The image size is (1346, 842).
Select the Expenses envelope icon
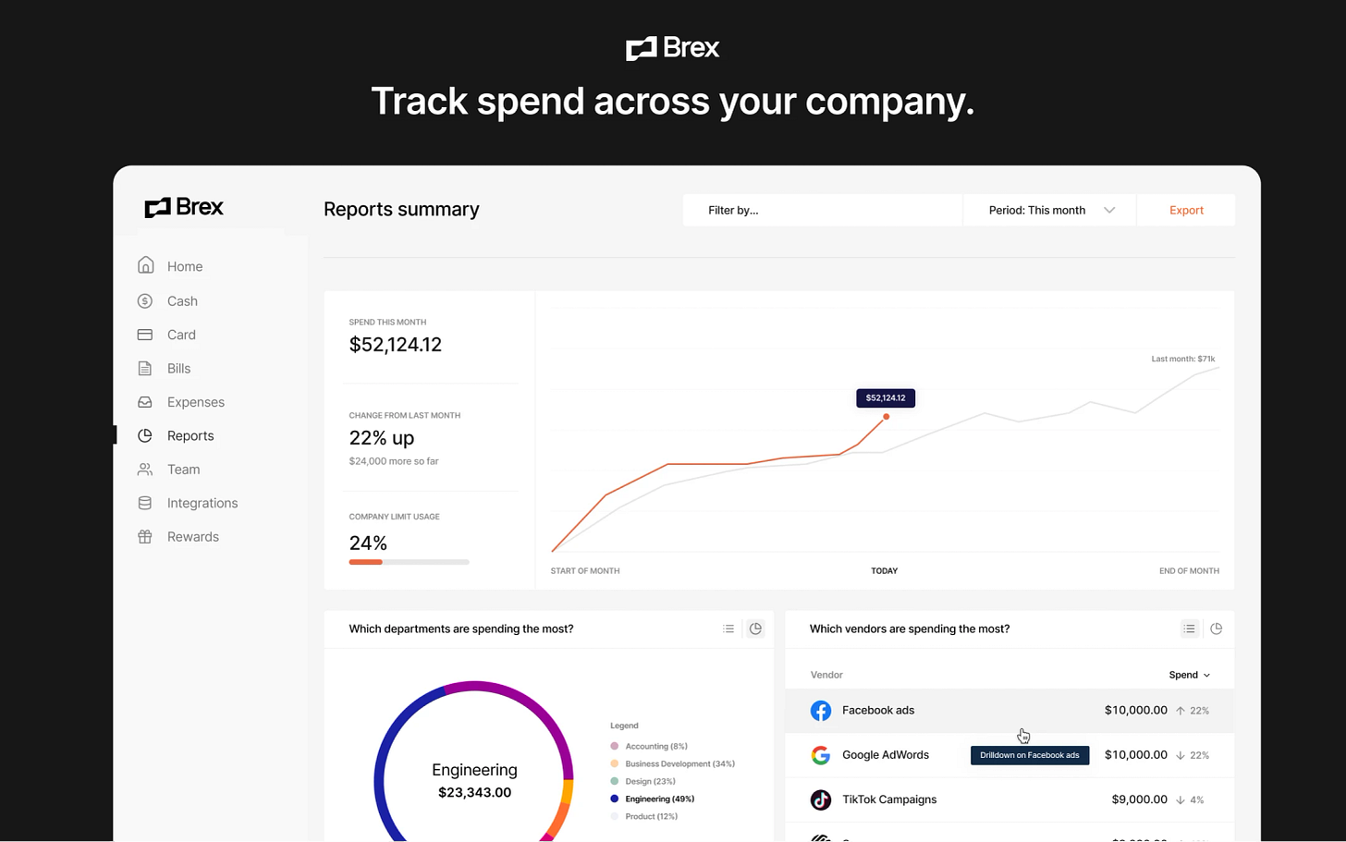click(x=146, y=401)
